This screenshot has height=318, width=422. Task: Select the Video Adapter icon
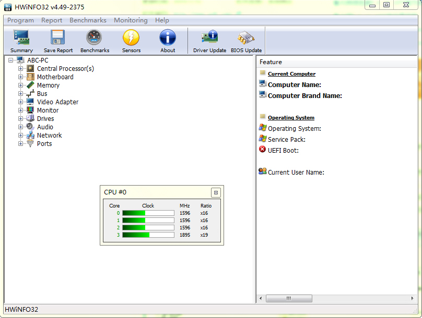[x=30, y=102]
